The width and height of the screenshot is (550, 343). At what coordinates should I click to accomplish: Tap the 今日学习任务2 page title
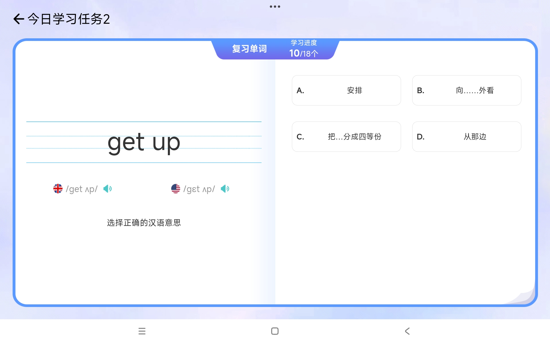(69, 19)
